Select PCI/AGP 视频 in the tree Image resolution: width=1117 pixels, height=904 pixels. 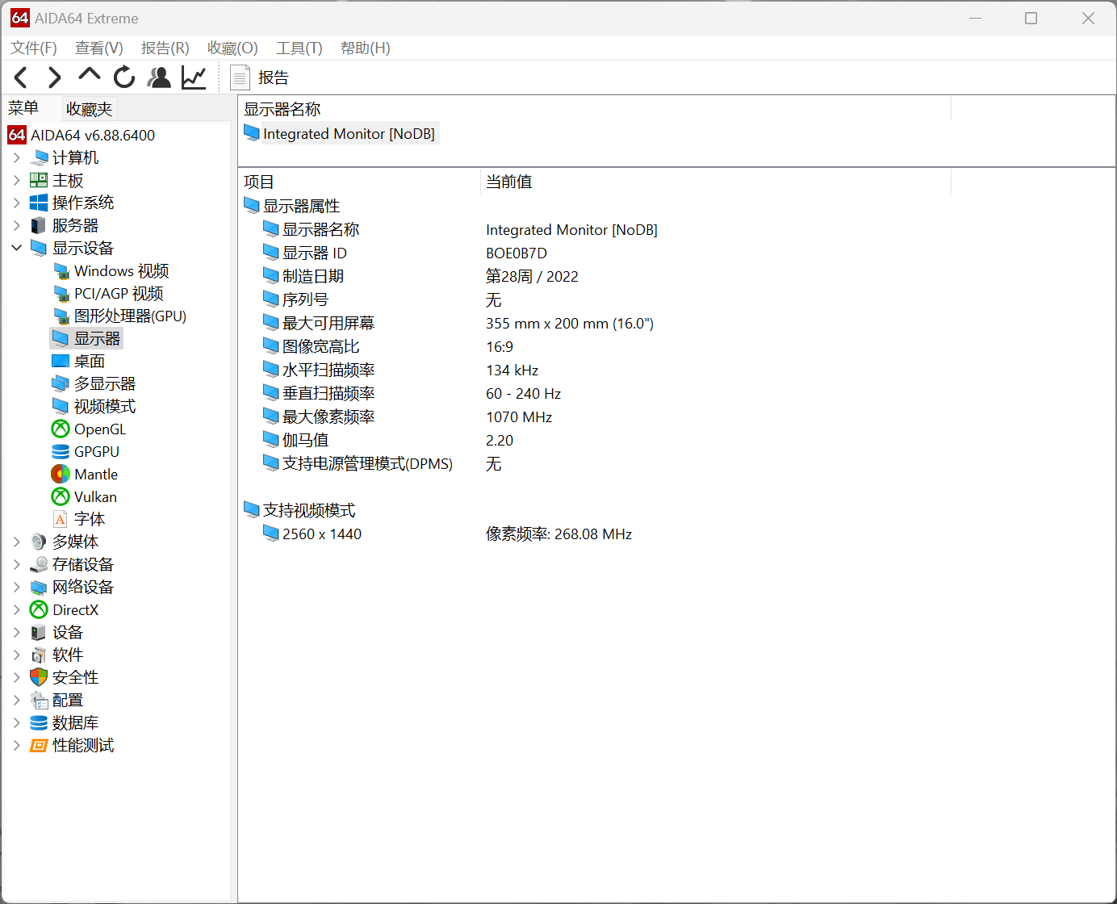[x=119, y=293]
